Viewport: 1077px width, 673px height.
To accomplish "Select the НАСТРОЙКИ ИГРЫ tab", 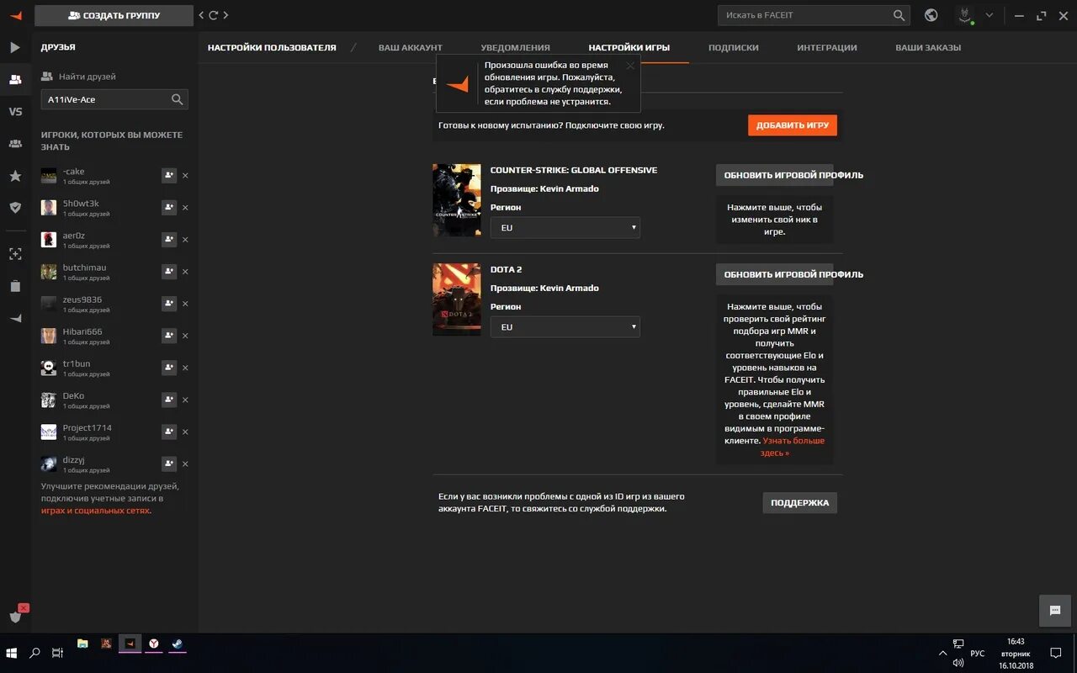I will (x=629, y=47).
